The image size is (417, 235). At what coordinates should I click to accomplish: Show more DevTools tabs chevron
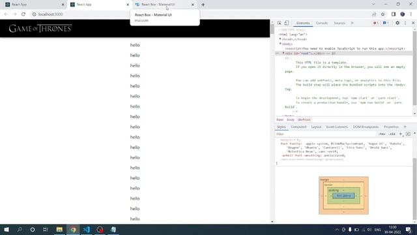tap(352, 23)
